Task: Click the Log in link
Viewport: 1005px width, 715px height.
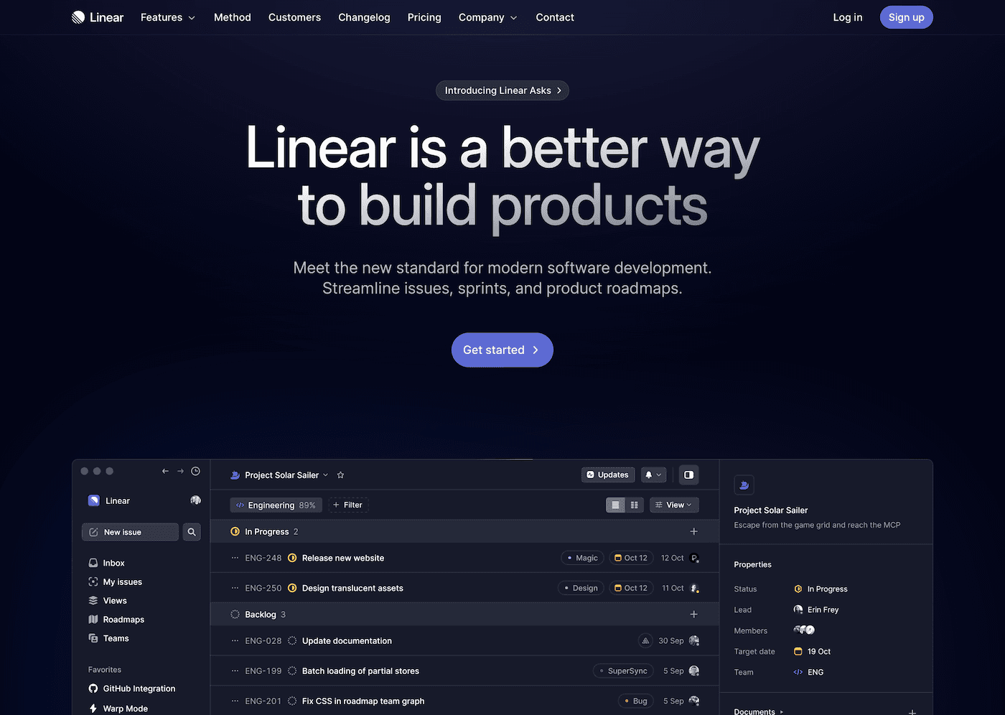Action: [x=848, y=17]
